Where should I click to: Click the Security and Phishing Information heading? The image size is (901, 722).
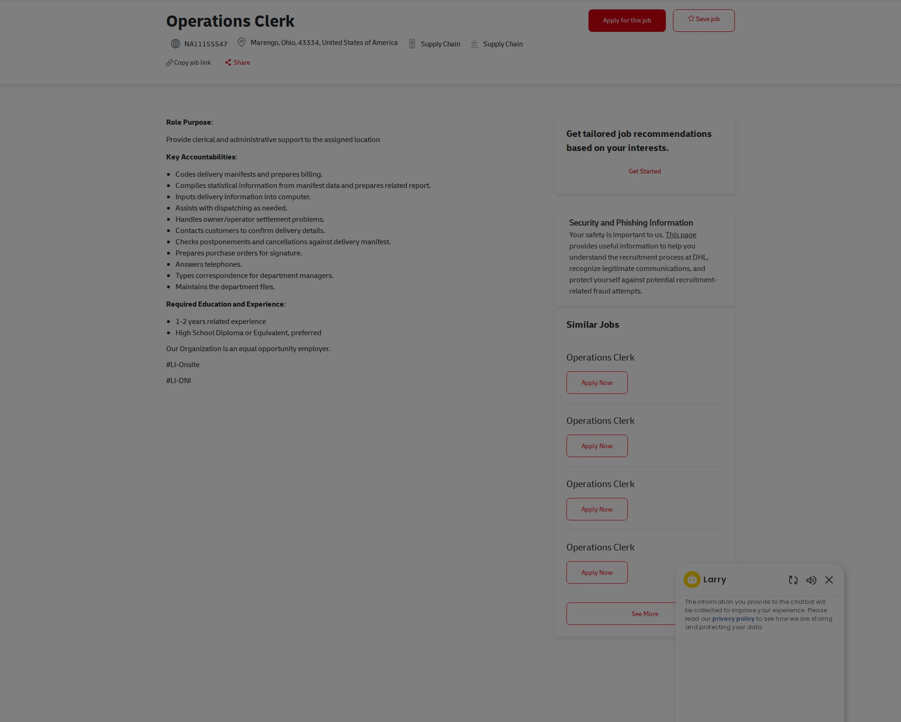coord(631,223)
